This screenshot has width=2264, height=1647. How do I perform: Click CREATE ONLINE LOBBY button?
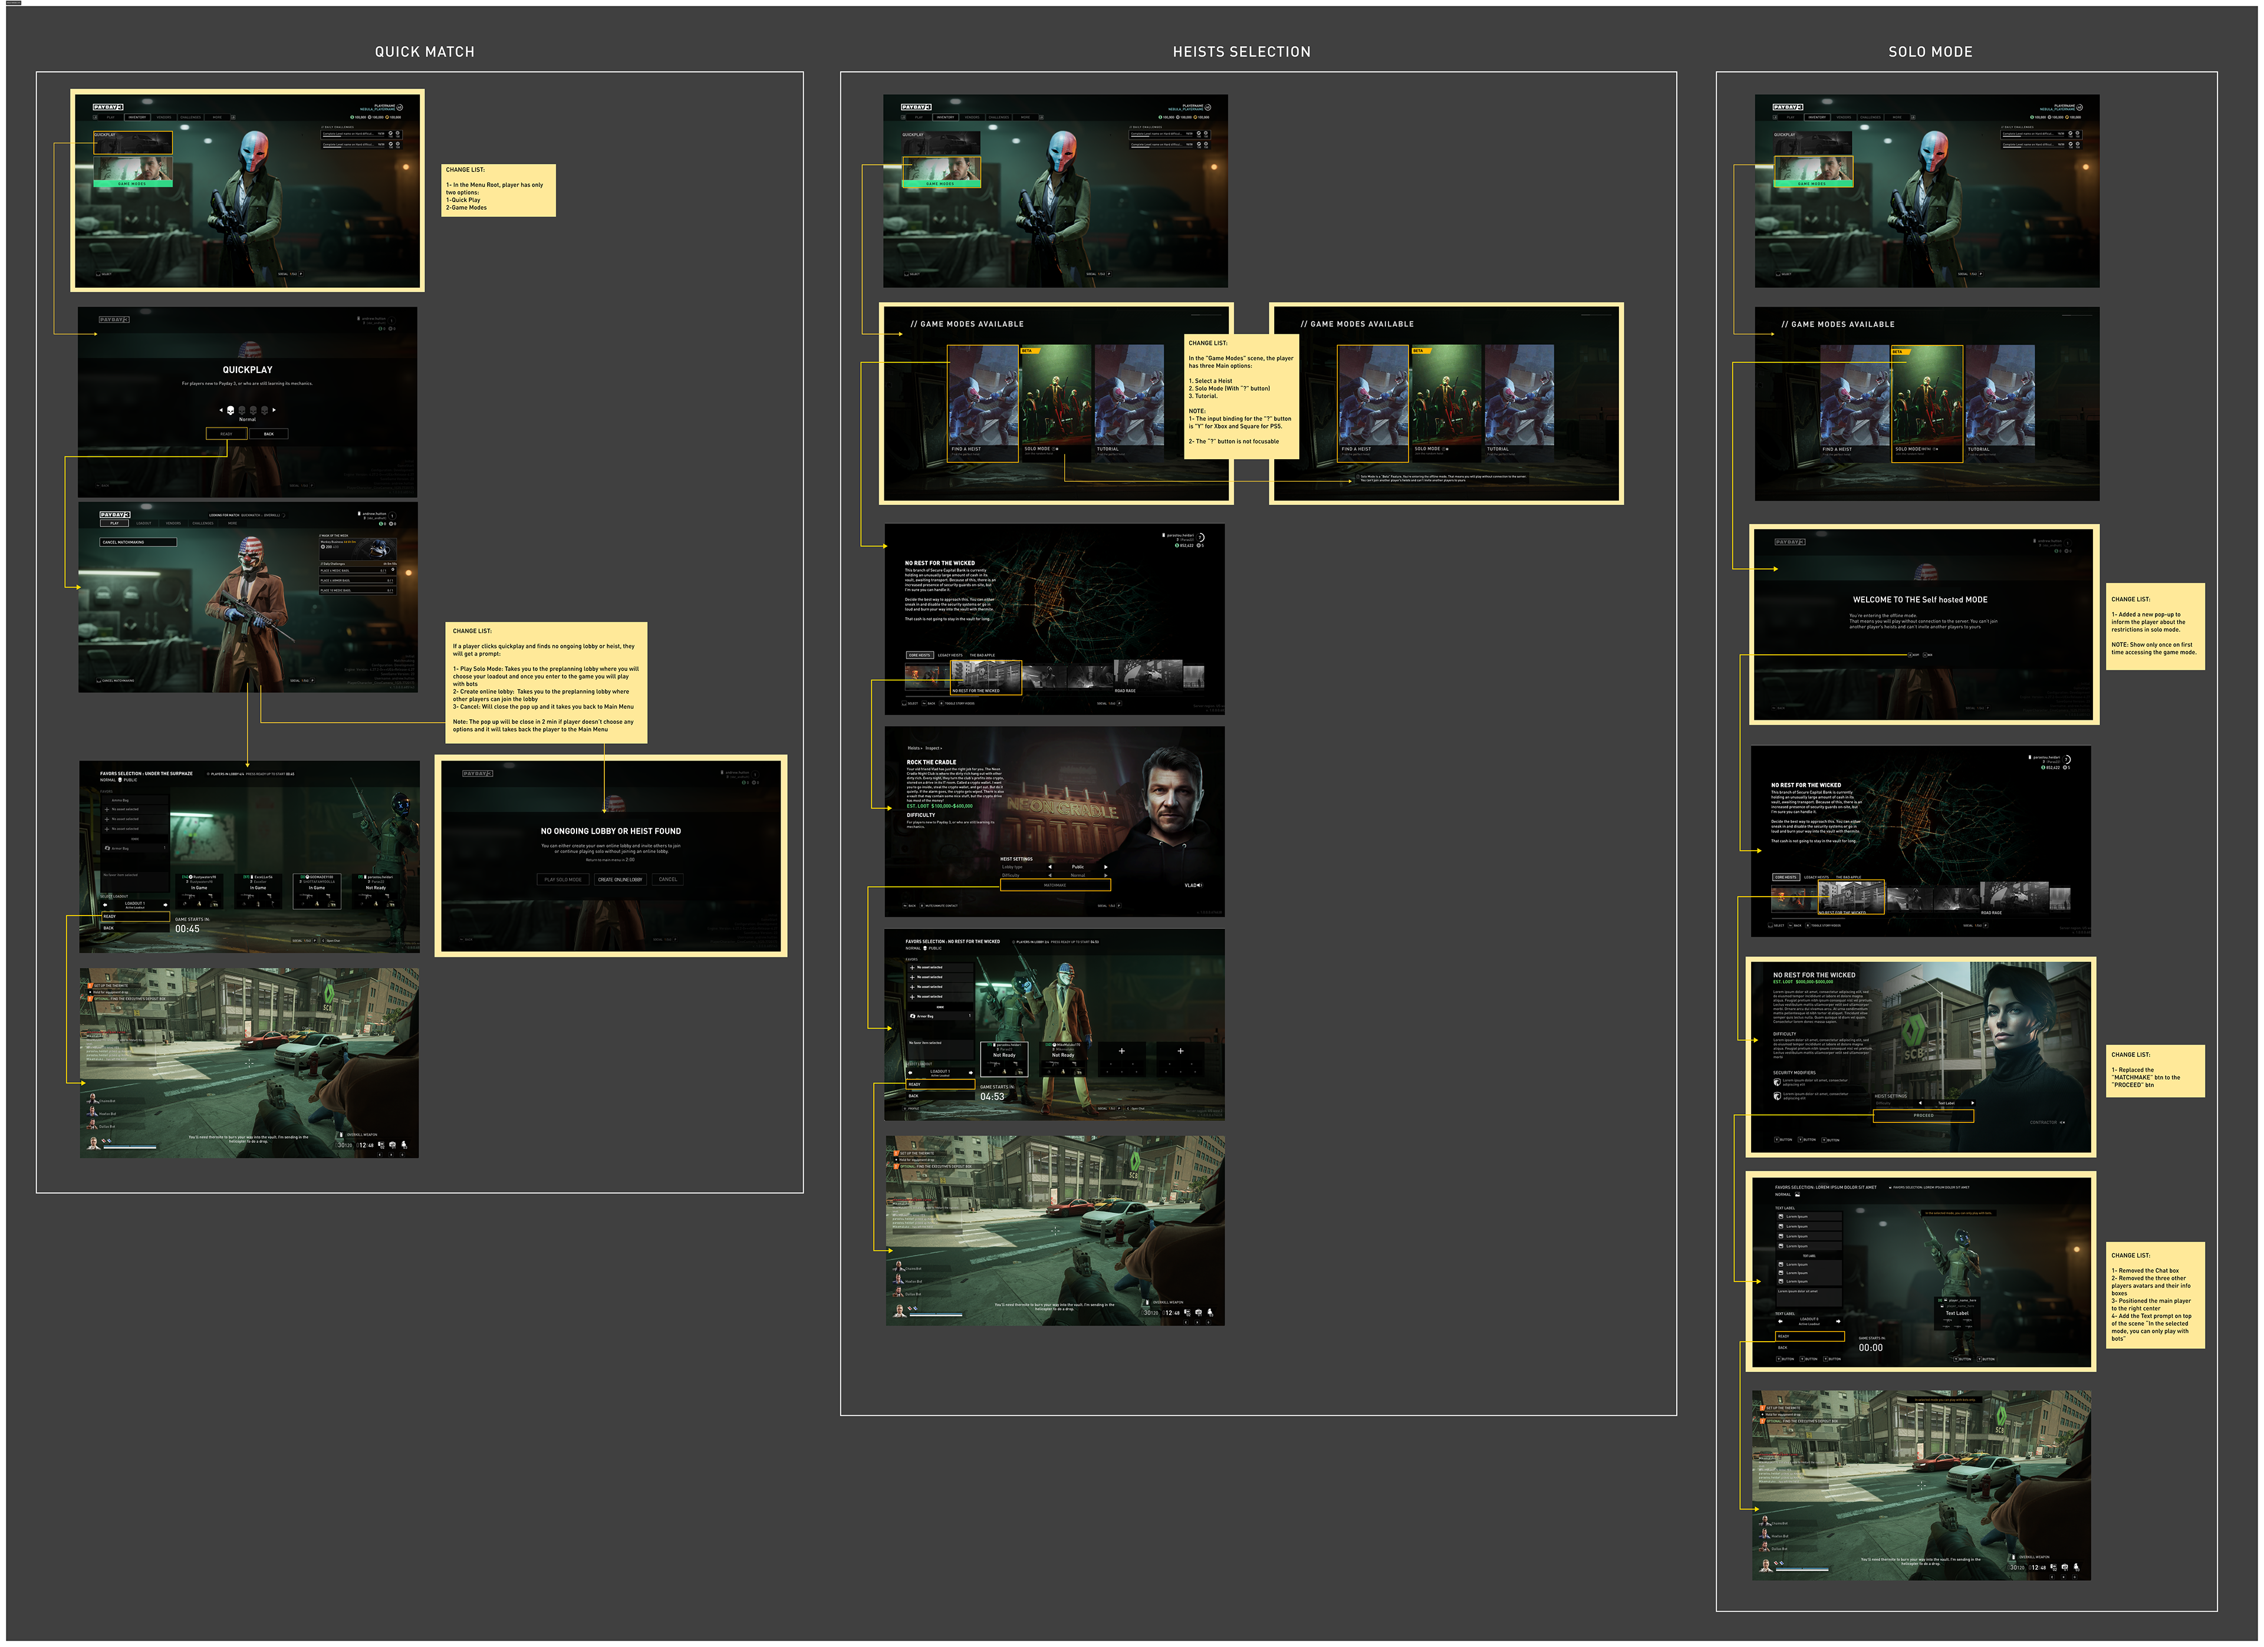point(620,880)
